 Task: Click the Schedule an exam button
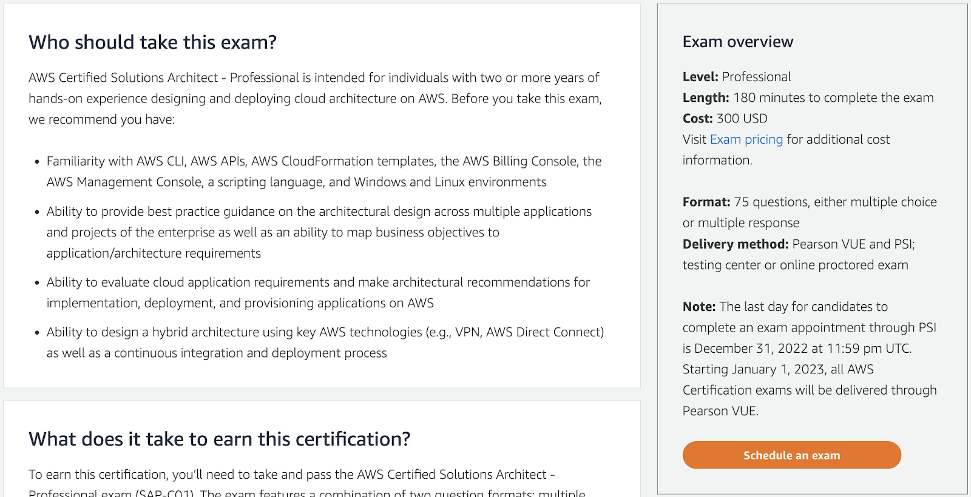tap(791, 455)
